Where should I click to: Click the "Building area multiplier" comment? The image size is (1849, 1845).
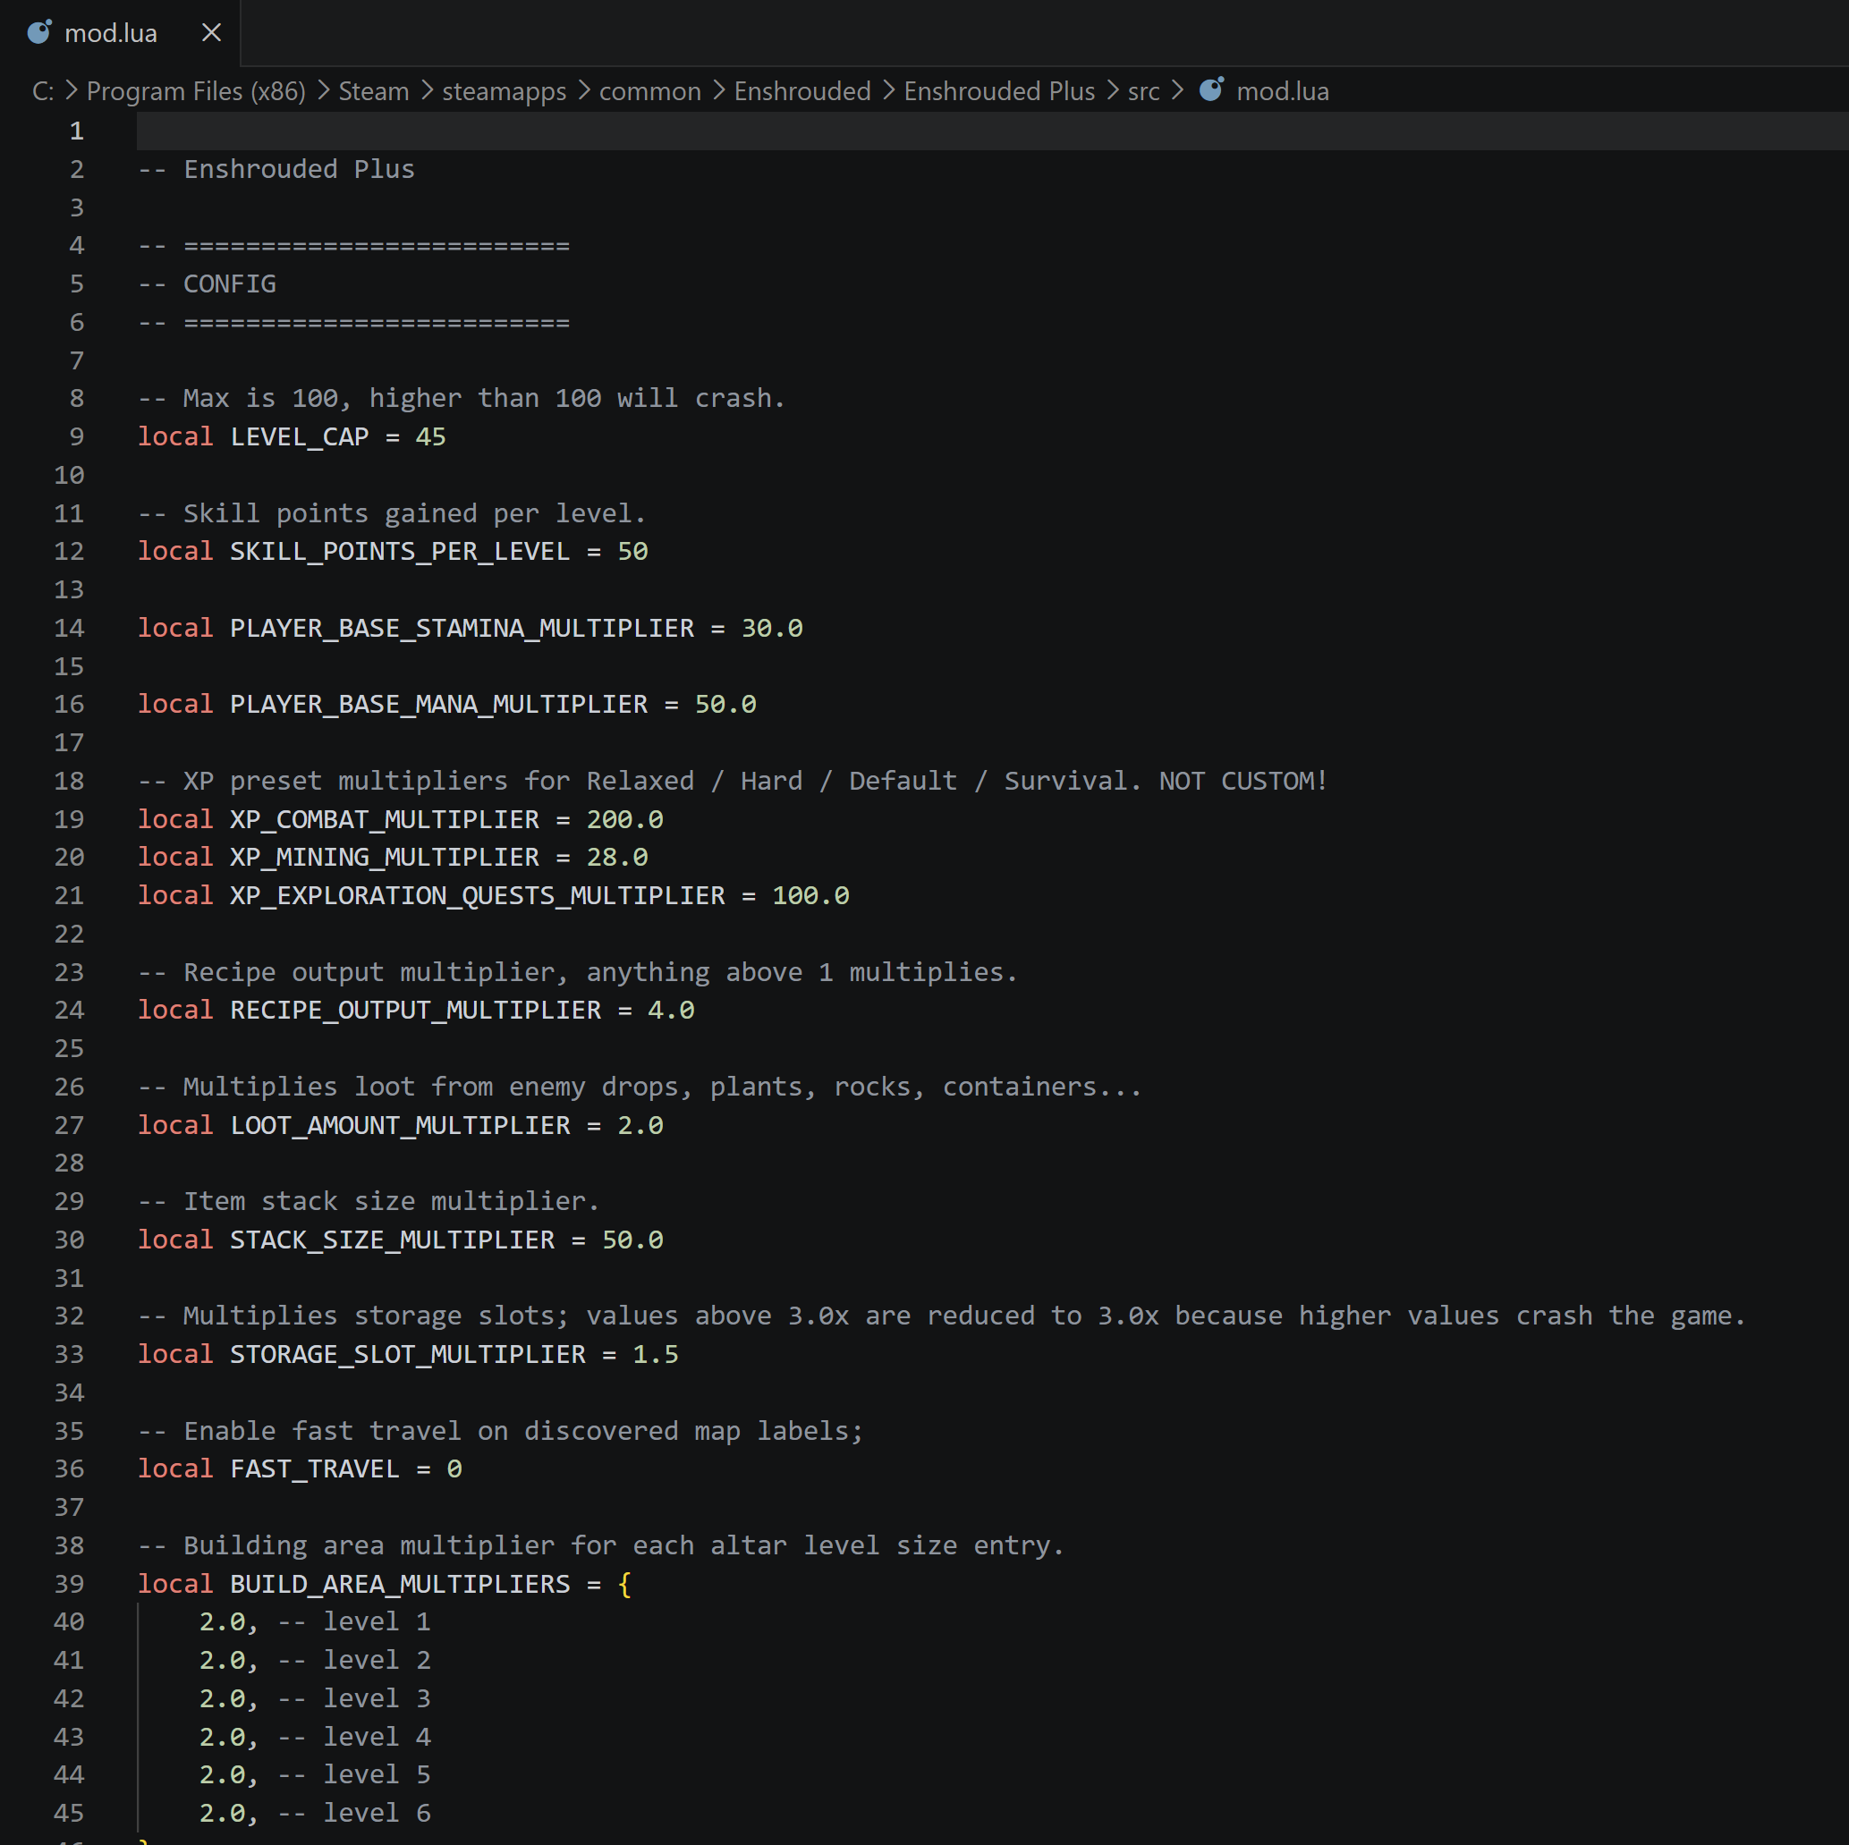pyautogui.click(x=601, y=1546)
